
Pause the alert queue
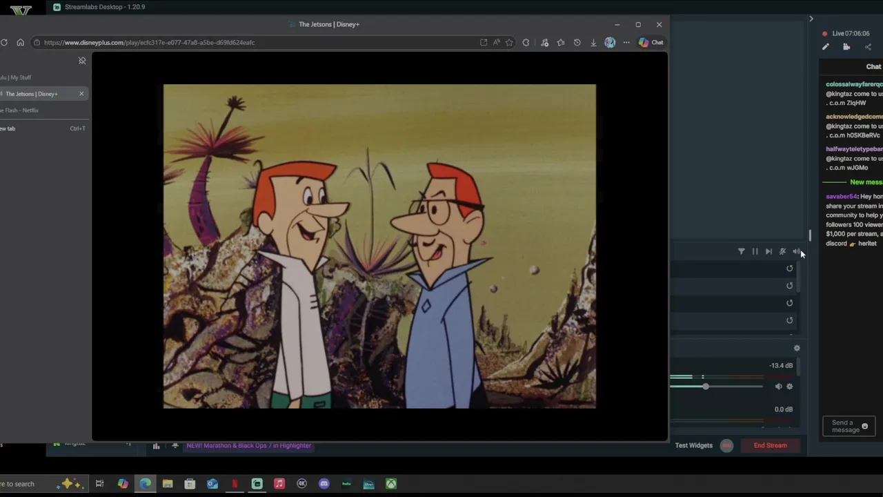[755, 251]
